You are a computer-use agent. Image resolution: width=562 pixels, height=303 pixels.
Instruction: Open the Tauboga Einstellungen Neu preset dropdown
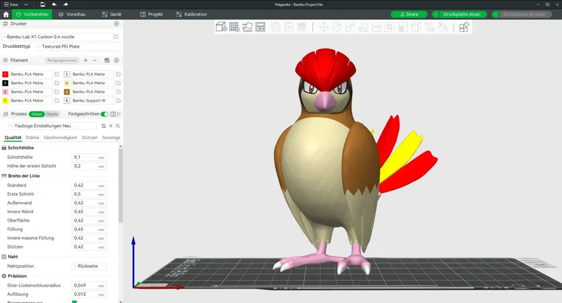[53, 126]
